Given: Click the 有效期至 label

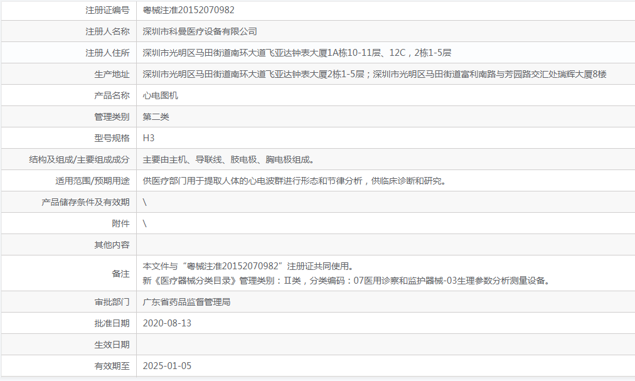Looking at the screenshot, I should coord(112,366).
